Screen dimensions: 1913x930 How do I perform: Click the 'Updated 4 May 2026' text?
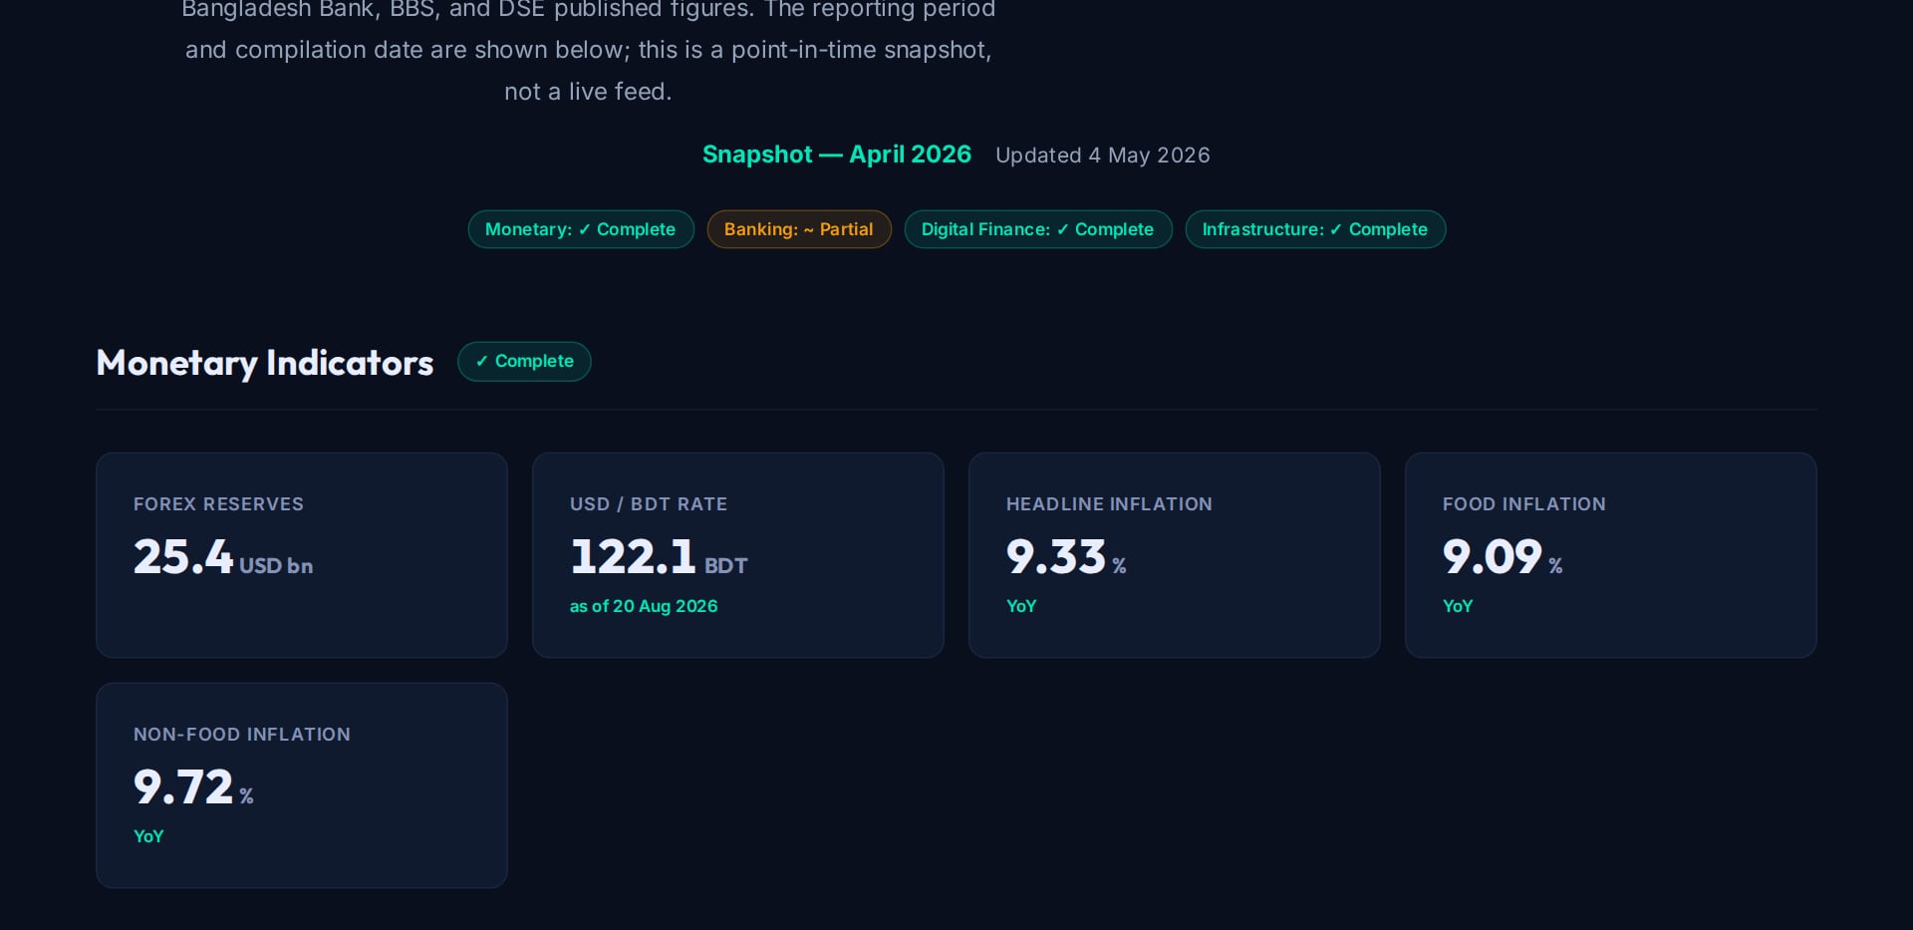(1103, 155)
